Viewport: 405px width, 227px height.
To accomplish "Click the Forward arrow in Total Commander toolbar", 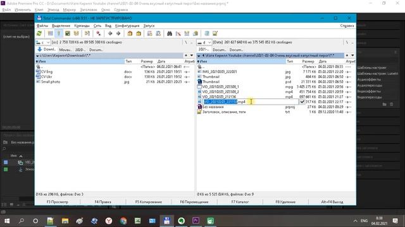I will (118, 33).
